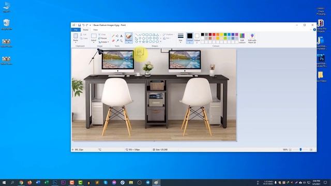The height and width of the screenshot is (186, 331).
Task: Open the Brushes dropdown arrow
Action: coord(129,42)
